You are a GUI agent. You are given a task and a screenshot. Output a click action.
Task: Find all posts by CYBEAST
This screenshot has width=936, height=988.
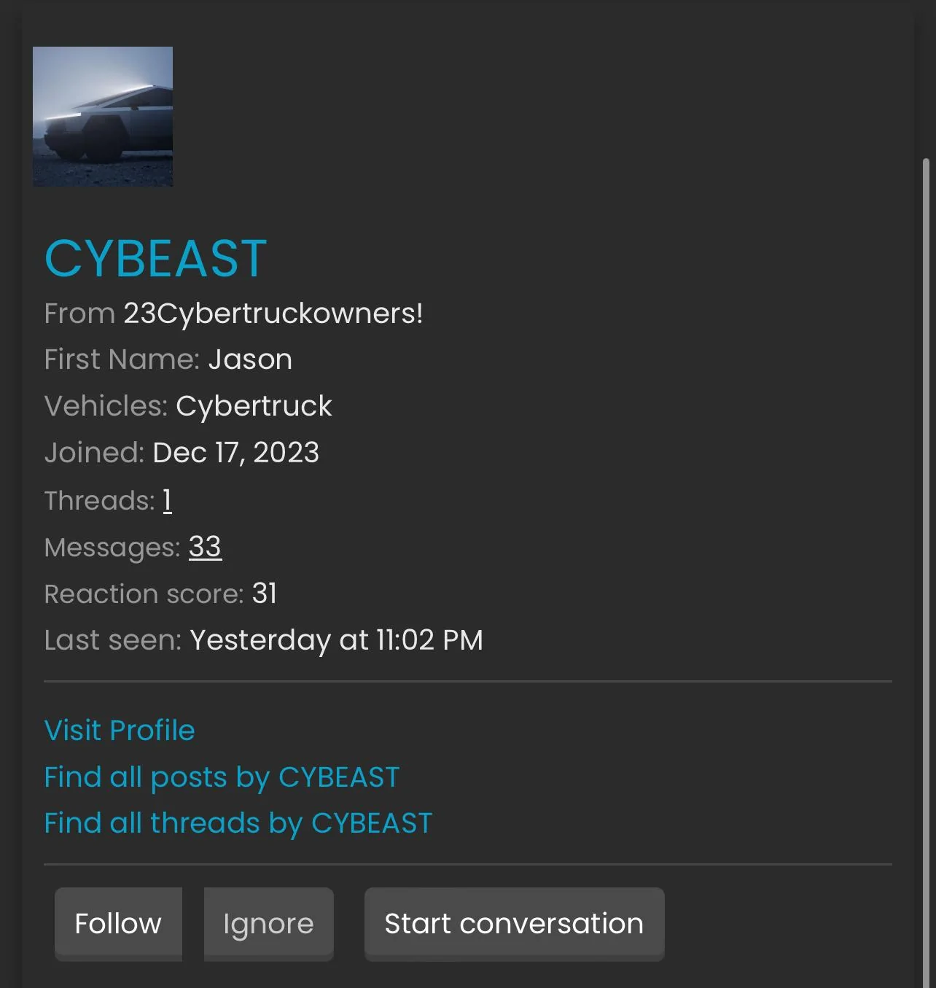[222, 777]
